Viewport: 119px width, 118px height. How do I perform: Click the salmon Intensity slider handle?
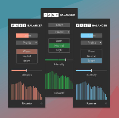(27, 70)
